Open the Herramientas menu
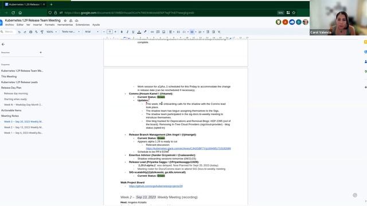Image resolution: width=367 pixels, height=206 pixels. tap(65, 25)
